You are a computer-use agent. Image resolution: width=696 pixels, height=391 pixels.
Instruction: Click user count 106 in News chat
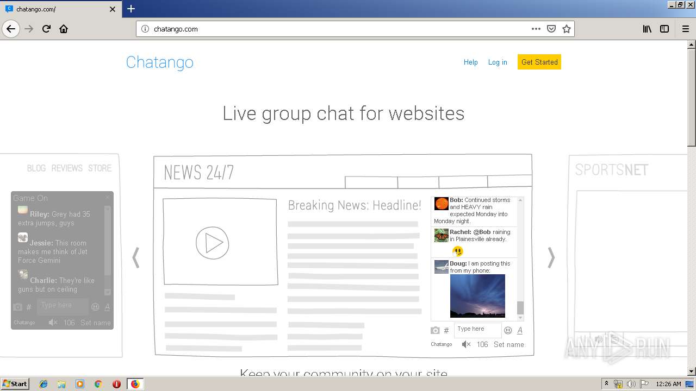tap(482, 344)
